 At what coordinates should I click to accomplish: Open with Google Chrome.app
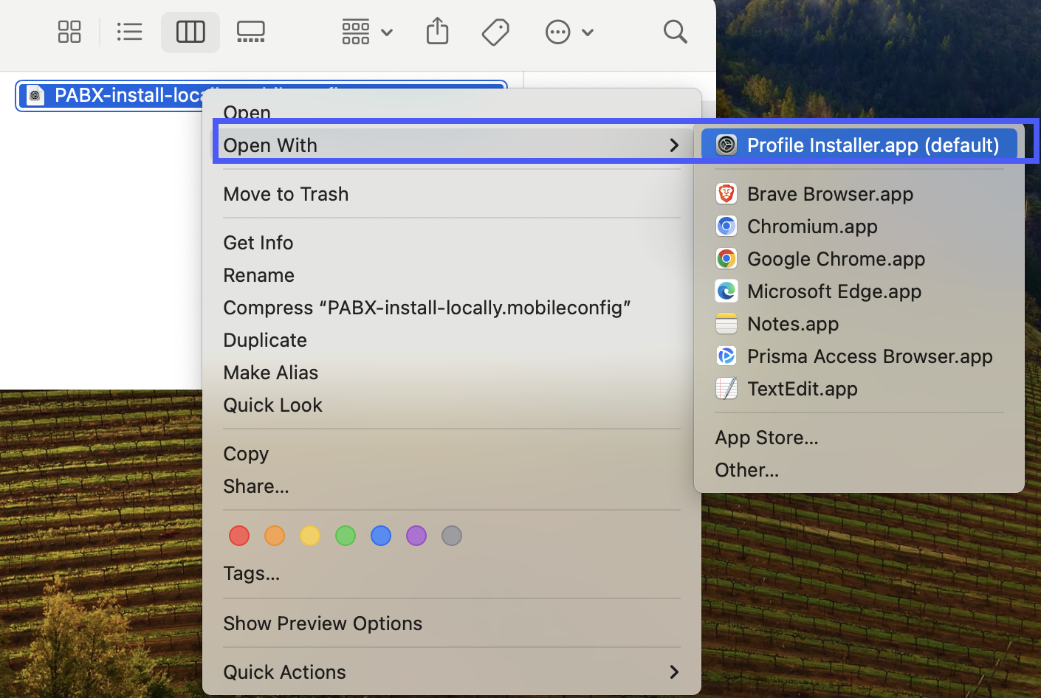859,259
